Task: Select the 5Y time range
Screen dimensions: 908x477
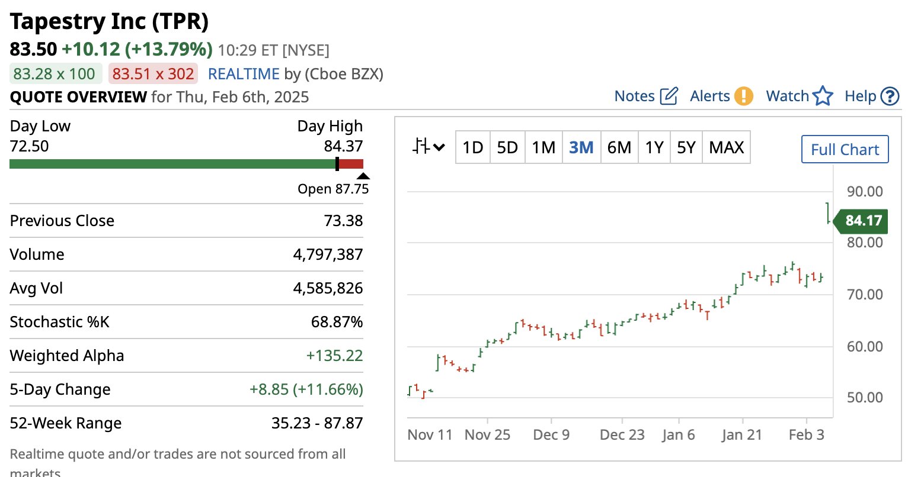Action: (686, 147)
